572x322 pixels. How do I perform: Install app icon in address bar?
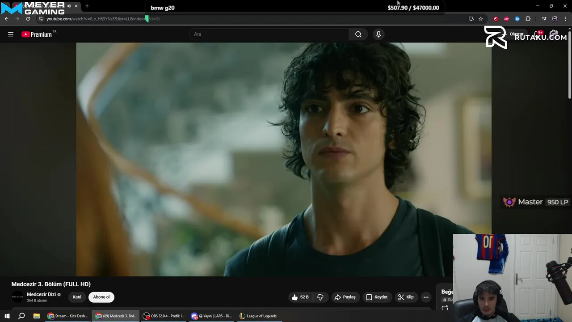tap(471, 19)
